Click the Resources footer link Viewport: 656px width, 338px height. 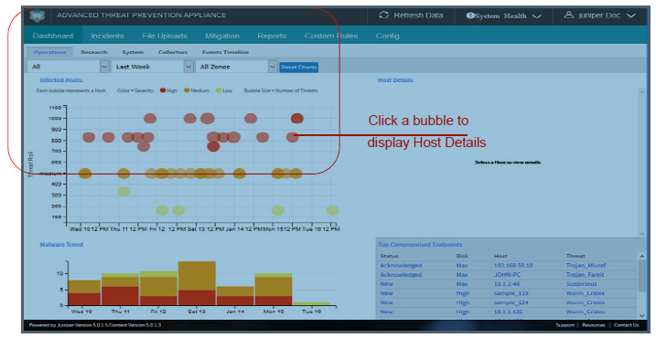click(593, 325)
